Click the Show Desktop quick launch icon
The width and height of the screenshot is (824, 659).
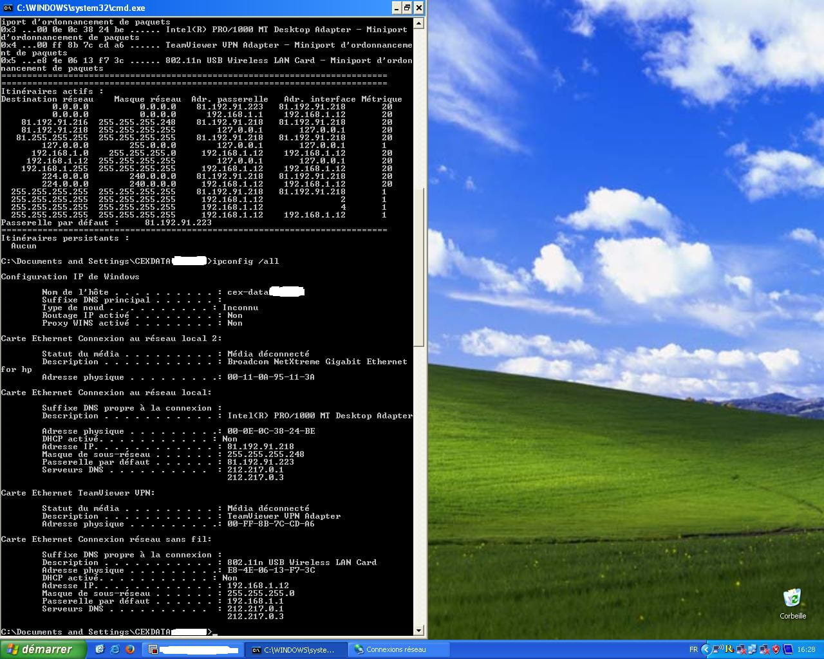[x=100, y=649]
